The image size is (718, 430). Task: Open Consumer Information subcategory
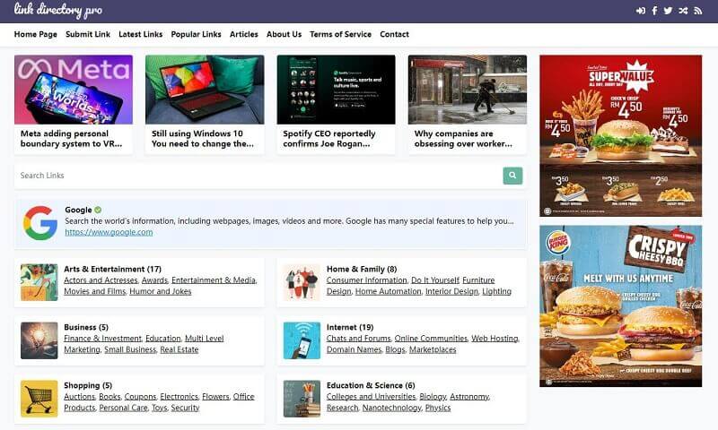[367, 280]
